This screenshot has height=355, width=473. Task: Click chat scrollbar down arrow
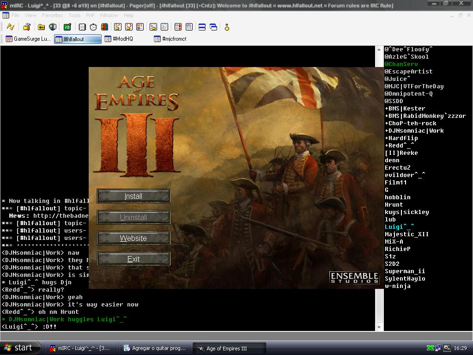379,327
